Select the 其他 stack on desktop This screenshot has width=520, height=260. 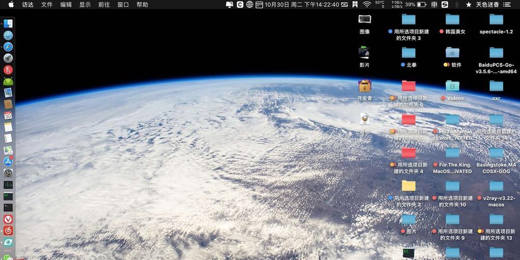(x=365, y=119)
